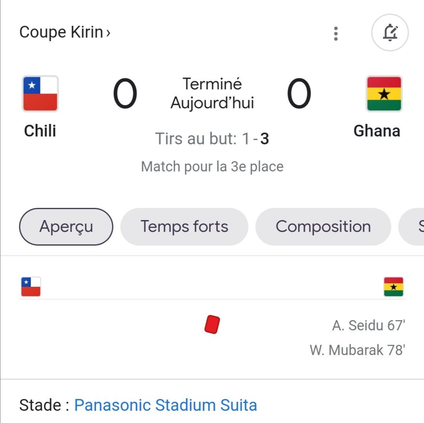Click A. Seidu 67' event
The width and height of the screenshot is (424, 423).
369,325
